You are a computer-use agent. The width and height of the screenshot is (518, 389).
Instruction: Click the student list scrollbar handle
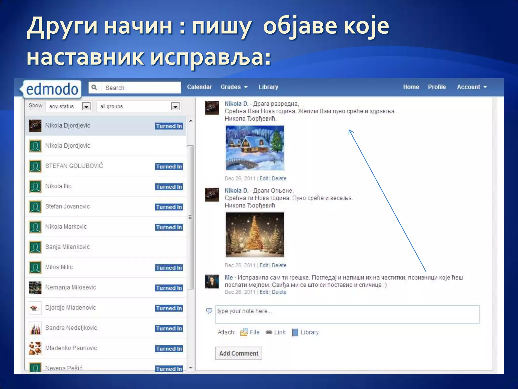[x=190, y=217]
